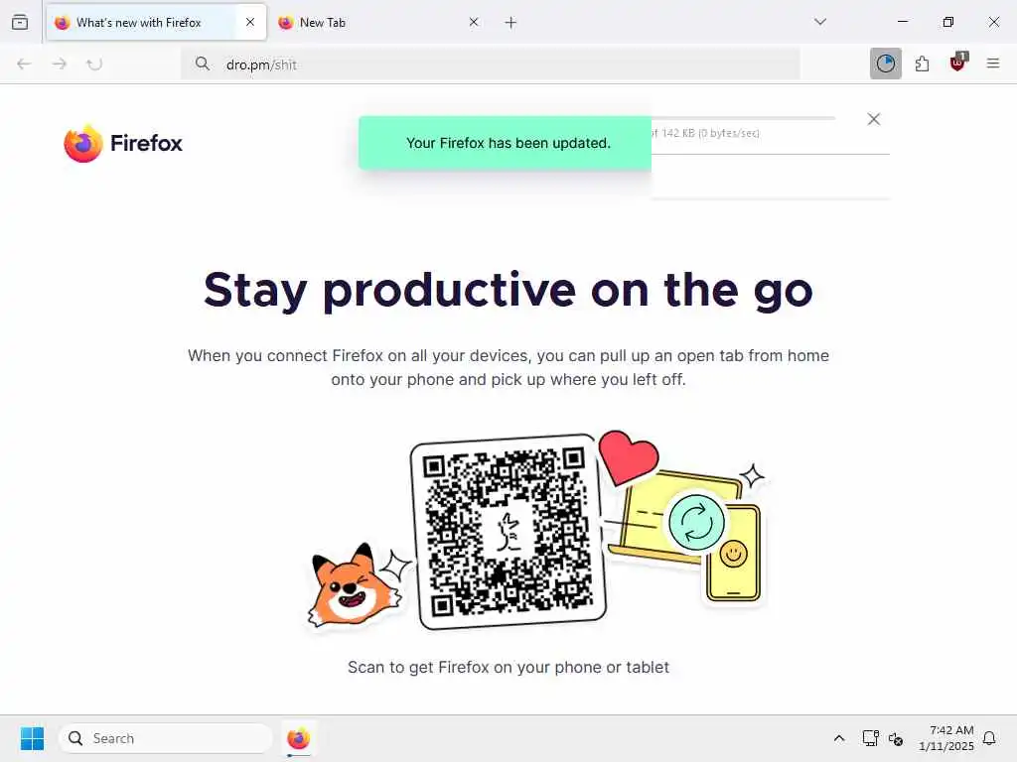Open a new tab with plus button
Screen dimensions: 1017x762
click(x=510, y=23)
